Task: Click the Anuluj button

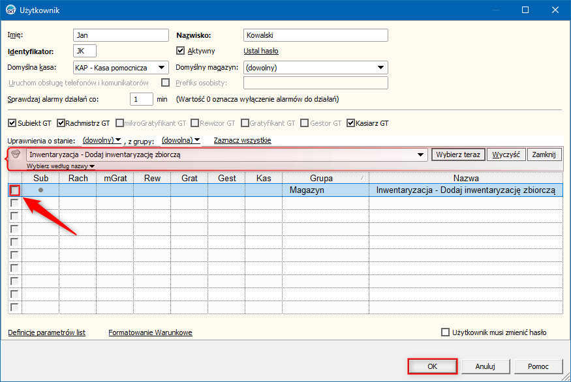Action: click(x=486, y=366)
